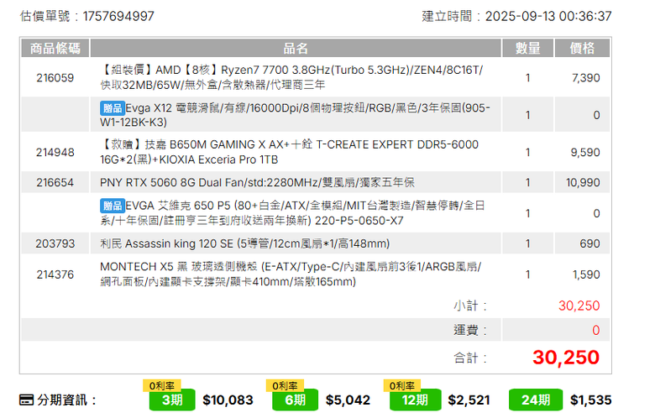Click the 贈品 badge on EVGA 650 P5 row

113,206
